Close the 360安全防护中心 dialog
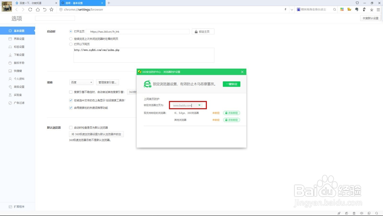383x216 pixels. click(242, 72)
